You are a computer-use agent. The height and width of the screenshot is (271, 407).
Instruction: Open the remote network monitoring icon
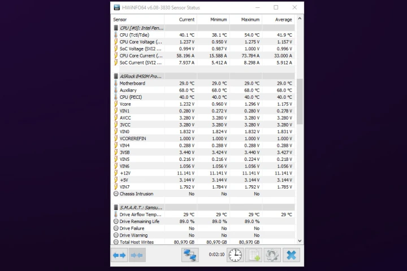coord(190,255)
